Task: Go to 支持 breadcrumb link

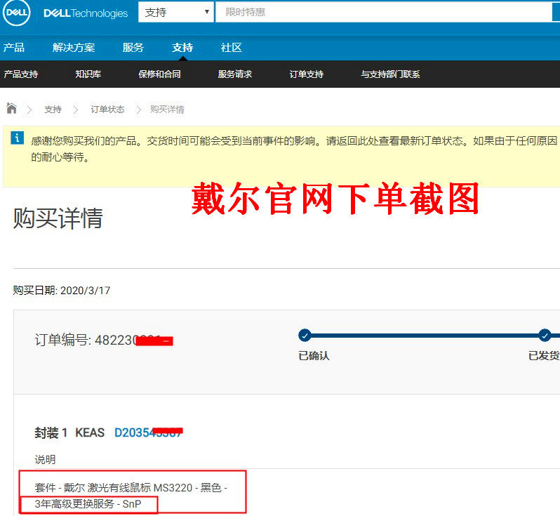Action: click(x=53, y=110)
